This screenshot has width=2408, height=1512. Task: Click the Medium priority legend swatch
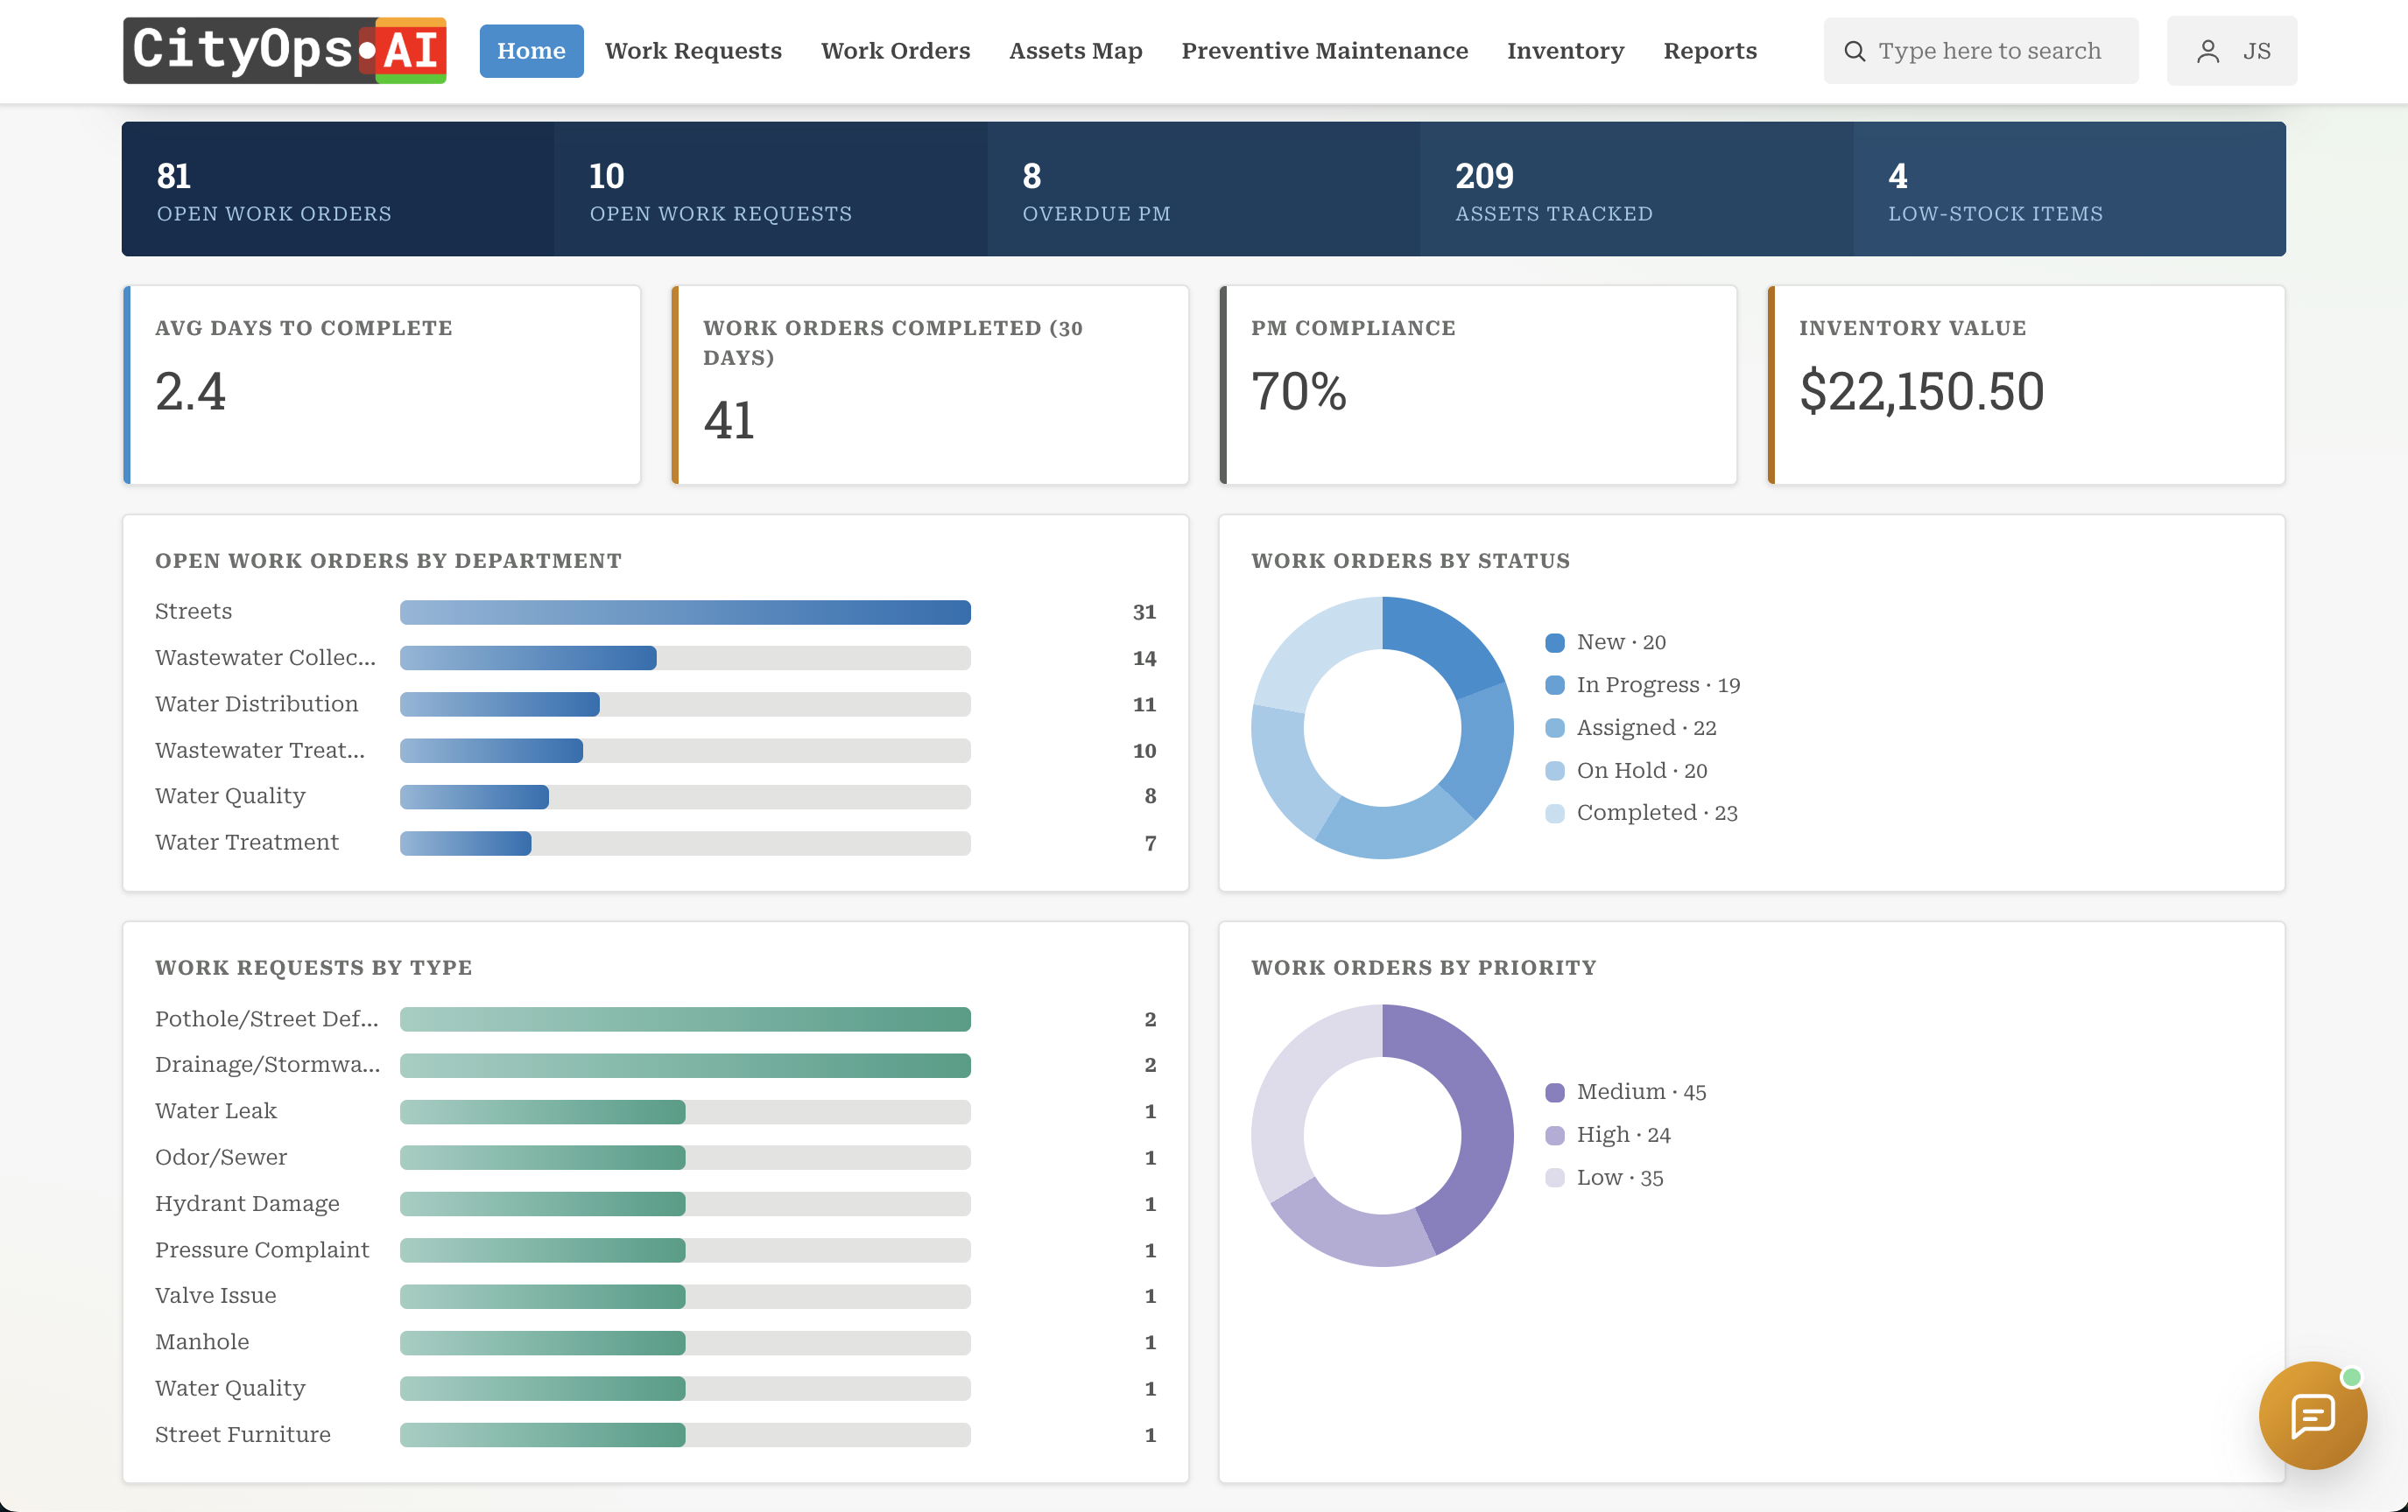point(1554,1092)
